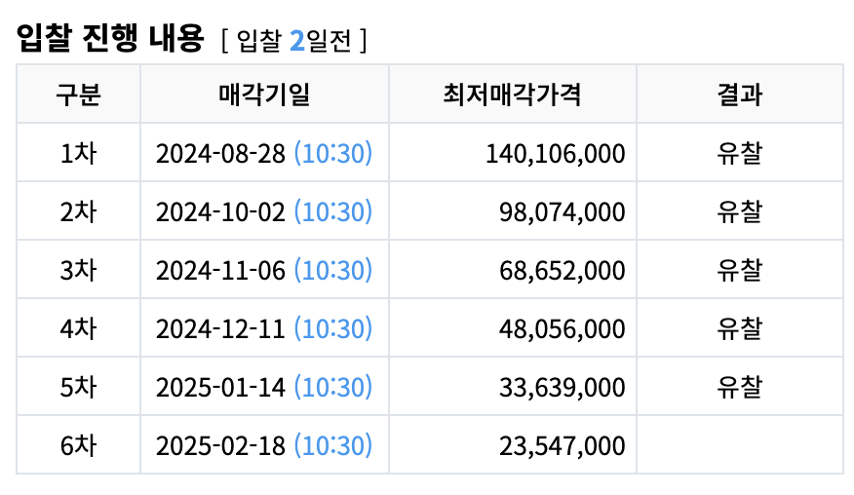This screenshot has width=854, height=495.
Task: Click the 2024-12-11 sale date
Action: [x=220, y=328]
